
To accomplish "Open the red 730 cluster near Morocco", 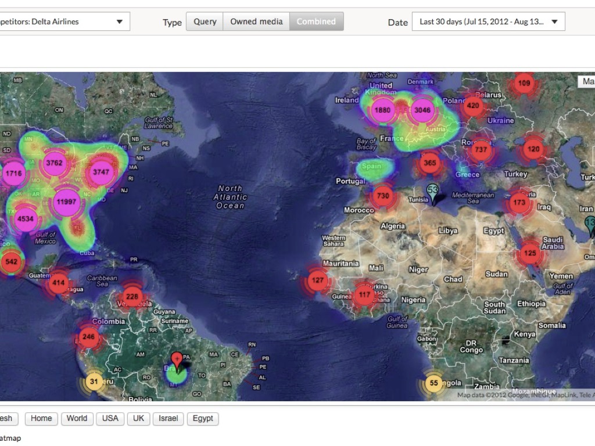I will coord(382,196).
